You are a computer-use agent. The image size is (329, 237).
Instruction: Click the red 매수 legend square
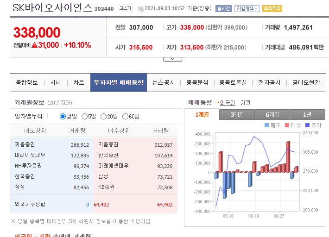coord(287,125)
